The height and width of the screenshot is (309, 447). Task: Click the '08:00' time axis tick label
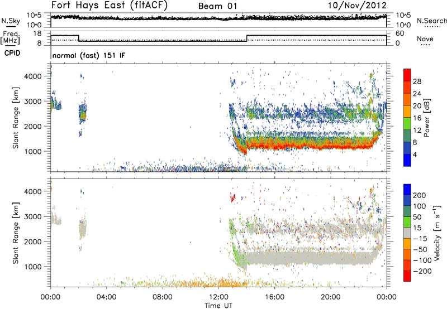163,297
